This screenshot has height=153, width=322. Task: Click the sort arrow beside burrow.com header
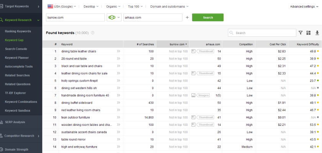coord(186,44)
